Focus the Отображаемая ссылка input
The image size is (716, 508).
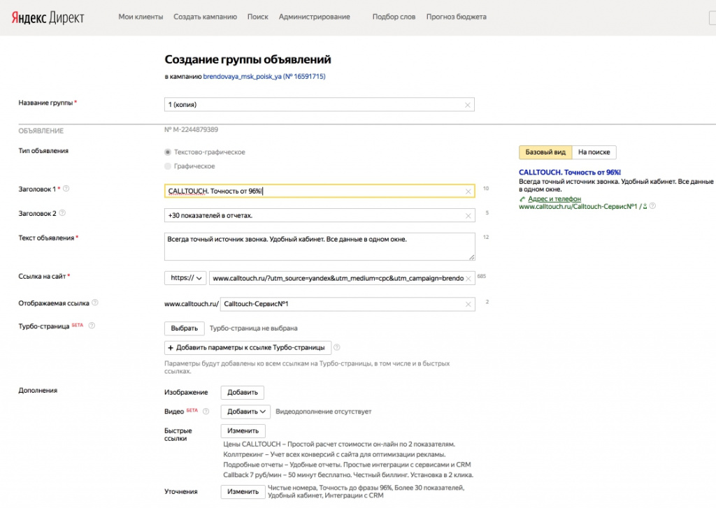pos(347,304)
